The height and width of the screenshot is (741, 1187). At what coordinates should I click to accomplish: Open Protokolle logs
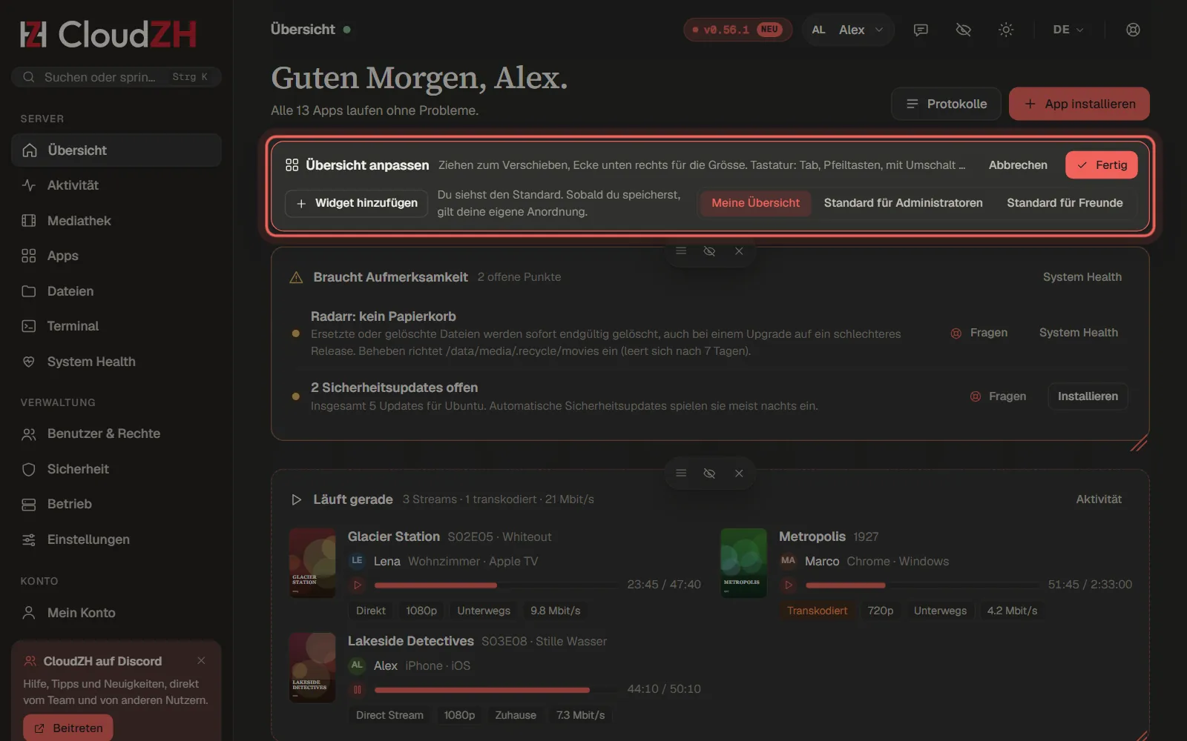click(x=946, y=104)
